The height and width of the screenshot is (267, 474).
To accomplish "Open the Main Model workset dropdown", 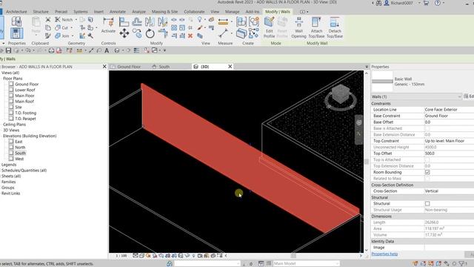I will point(306,263).
